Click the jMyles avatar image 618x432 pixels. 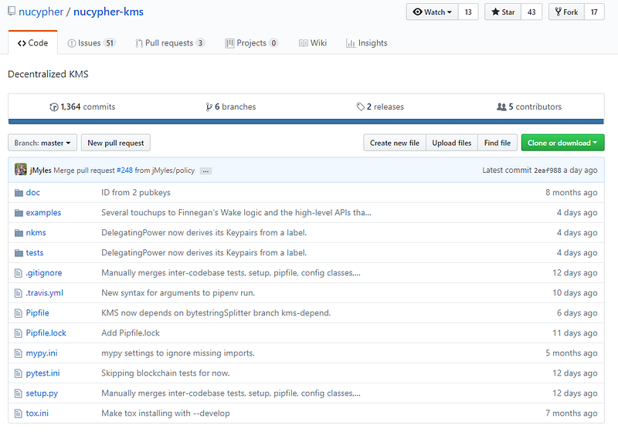click(21, 170)
